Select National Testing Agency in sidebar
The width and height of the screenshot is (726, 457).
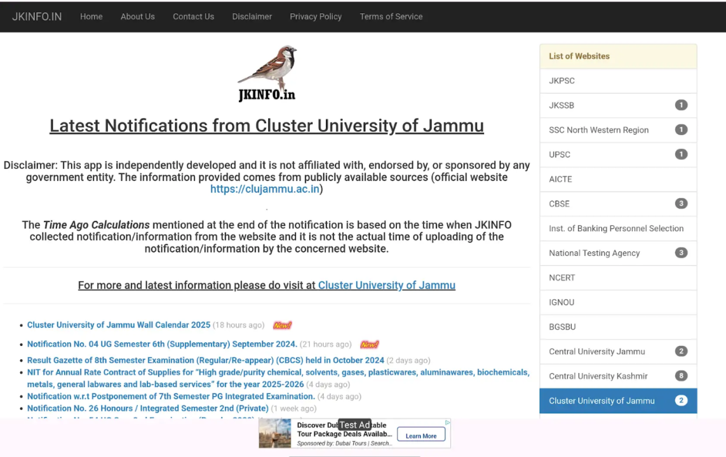click(x=618, y=253)
